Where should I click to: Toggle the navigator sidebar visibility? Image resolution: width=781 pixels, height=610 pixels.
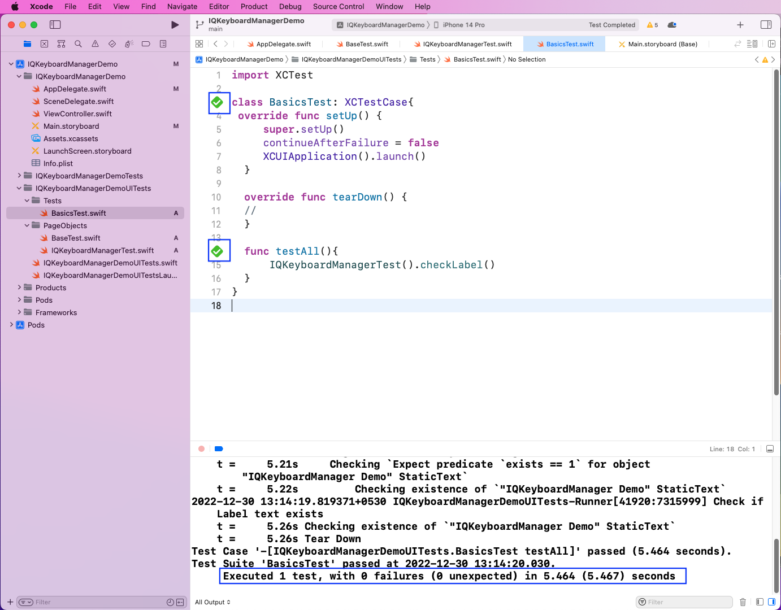click(x=55, y=25)
